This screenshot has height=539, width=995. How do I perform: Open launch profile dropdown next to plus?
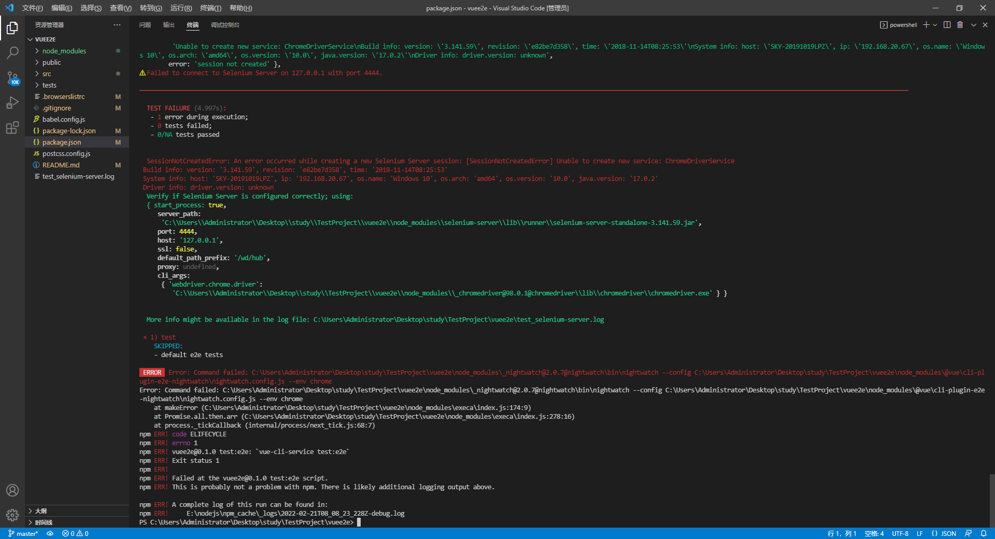coord(935,25)
